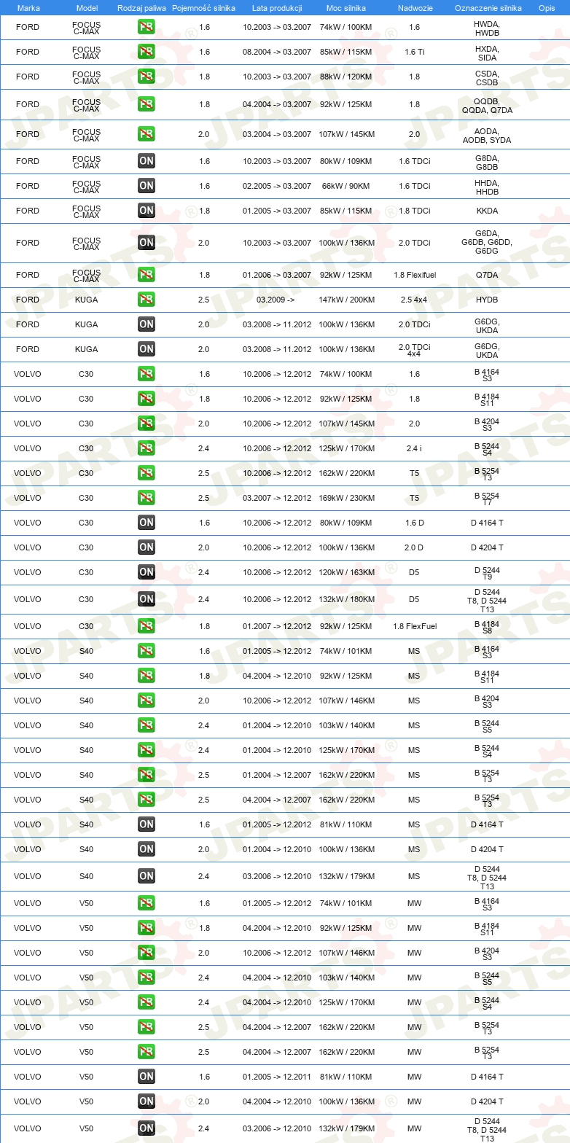
Task: Click the power cell 169kW / 230KM
Action: pyautogui.click(x=346, y=499)
